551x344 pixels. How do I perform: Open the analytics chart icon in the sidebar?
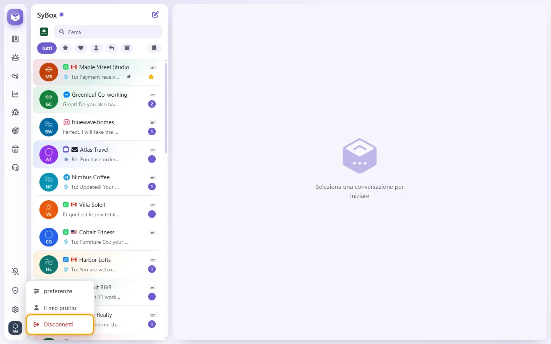(15, 94)
